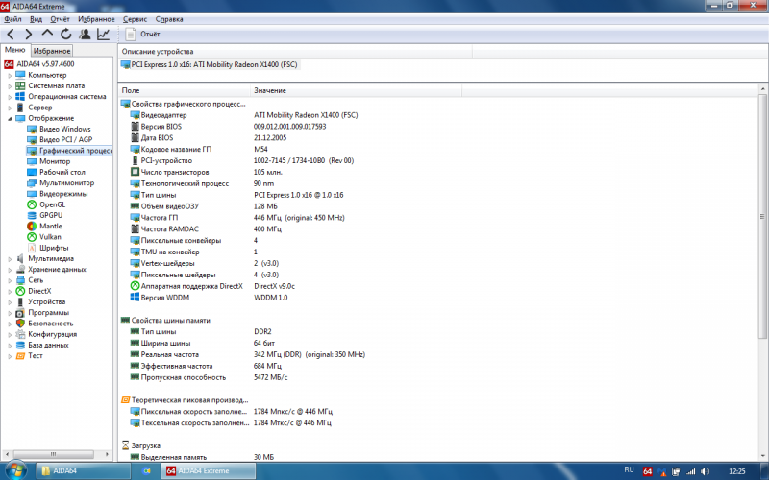Go forward with the right arrow toolbar icon
769x480 pixels.
click(x=29, y=34)
